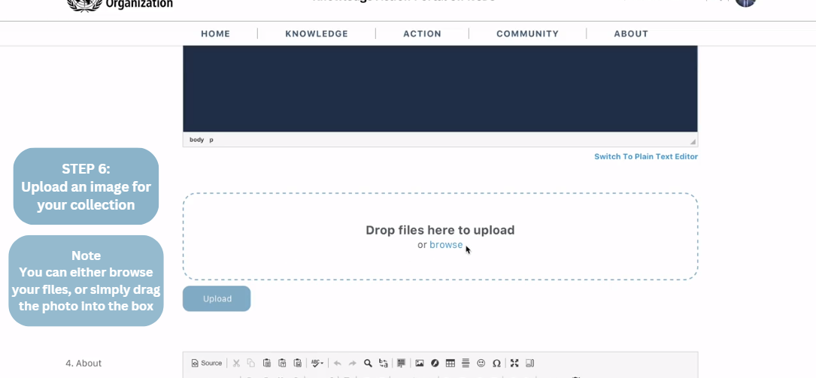Insert special character with Omega icon
Viewport: 816px width, 378px height.
[496, 363]
